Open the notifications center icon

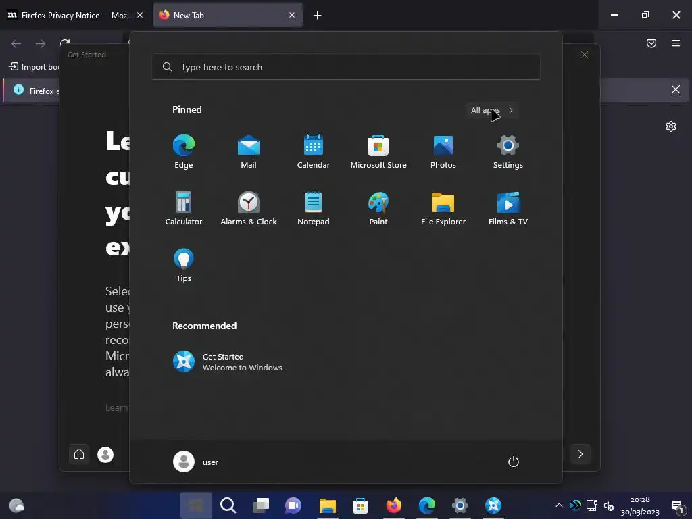pyautogui.click(x=677, y=505)
